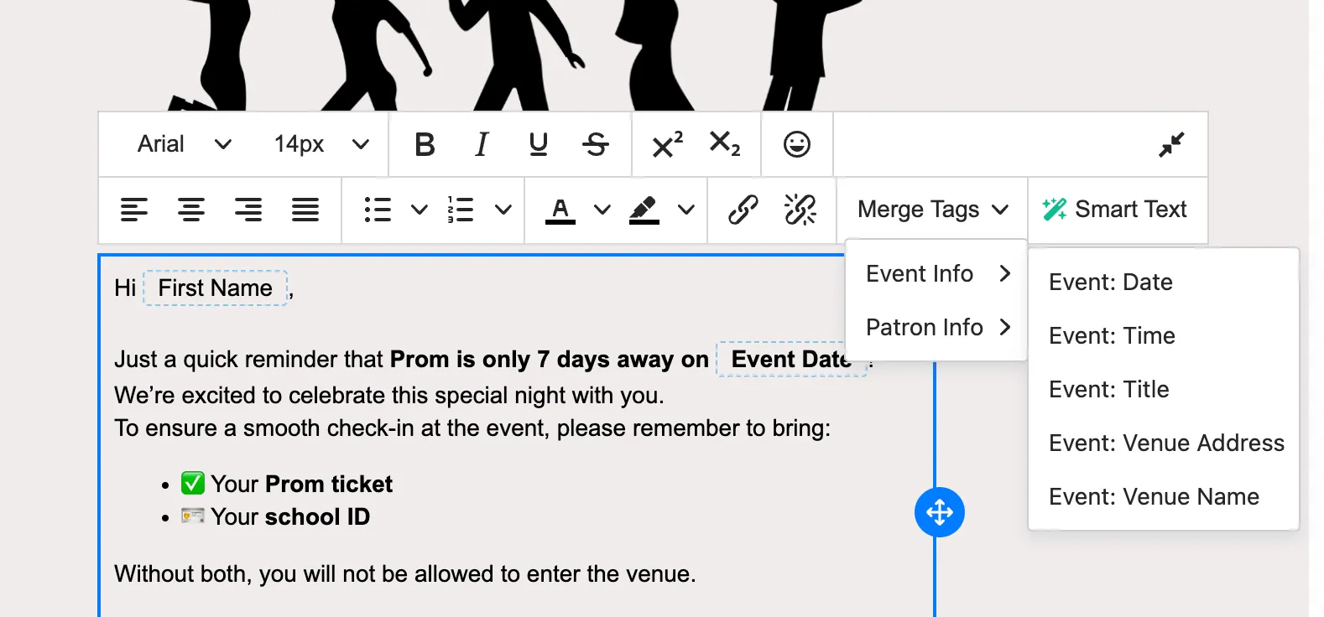The height and width of the screenshot is (617, 1324).
Task: Open the Event Info submenu
Action: [x=936, y=273]
